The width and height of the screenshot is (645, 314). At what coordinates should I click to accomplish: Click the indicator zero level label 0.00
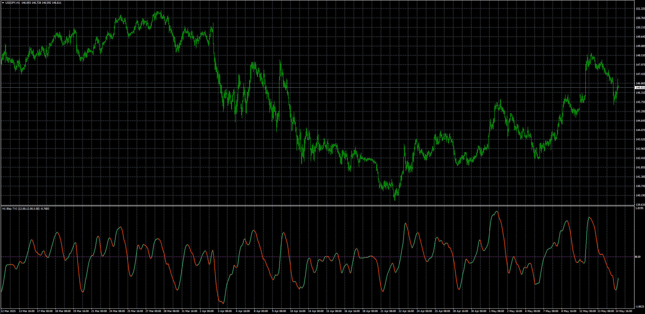click(638, 257)
